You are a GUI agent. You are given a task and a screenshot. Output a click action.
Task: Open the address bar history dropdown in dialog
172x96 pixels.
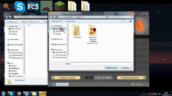(x=102, y=17)
